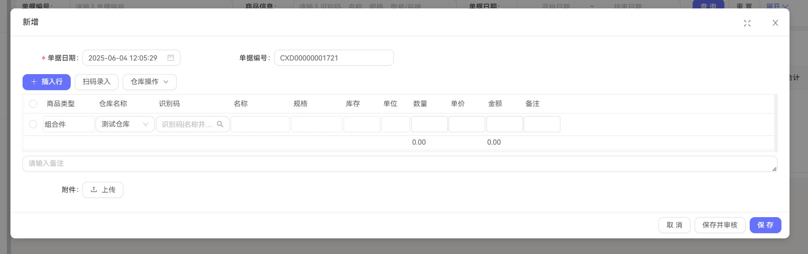Click the table's vertical scrollbar

(775, 123)
